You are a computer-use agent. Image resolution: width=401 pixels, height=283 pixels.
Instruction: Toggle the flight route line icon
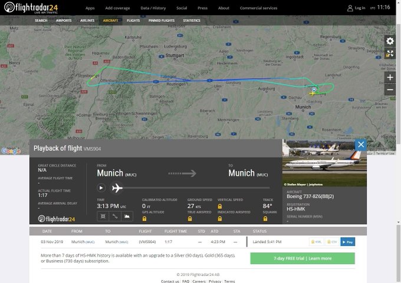115,217
